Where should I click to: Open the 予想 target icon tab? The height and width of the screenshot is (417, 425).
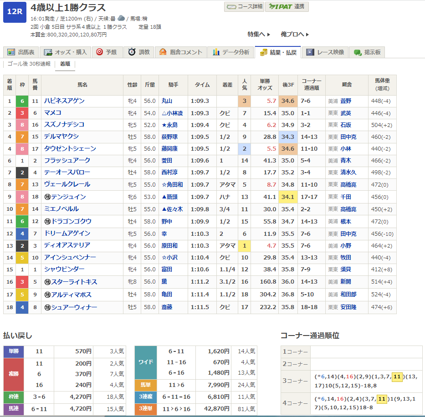[99, 52]
